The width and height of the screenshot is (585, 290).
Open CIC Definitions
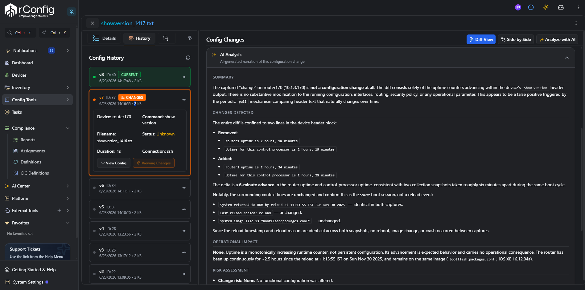35,173
